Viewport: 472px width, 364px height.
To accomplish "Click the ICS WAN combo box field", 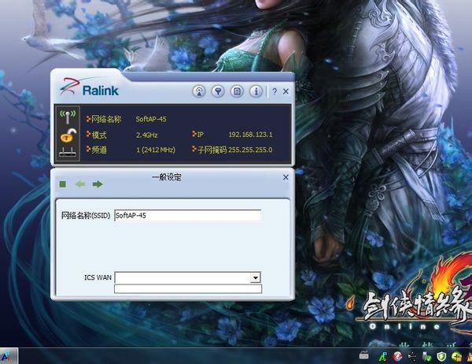I will click(187, 278).
